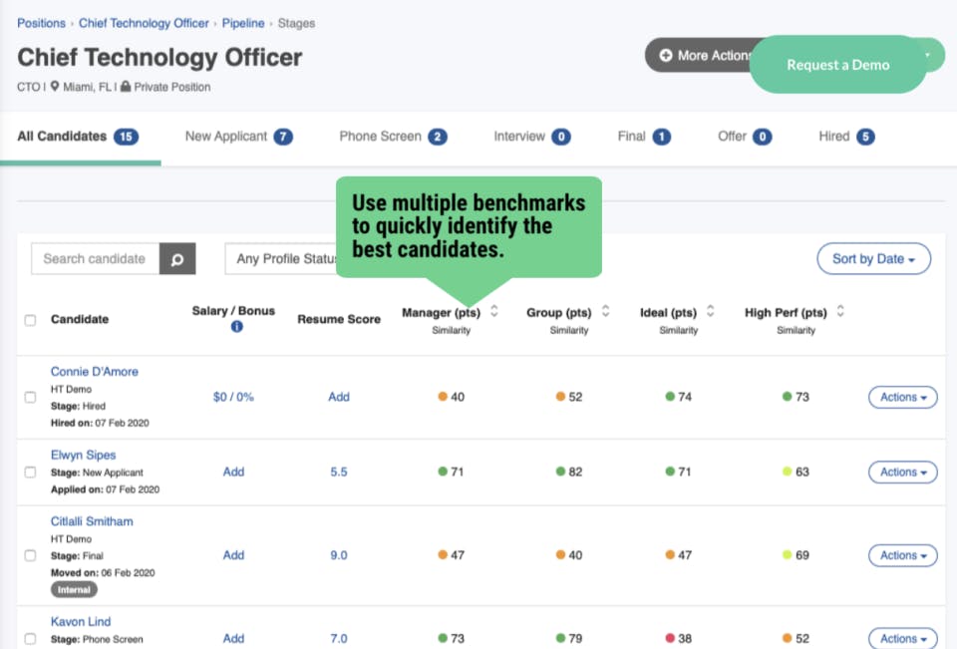Viewport: 957px width, 649px height.
Task: Open the Any Profile Status dropdown
Action: [281, 259]
